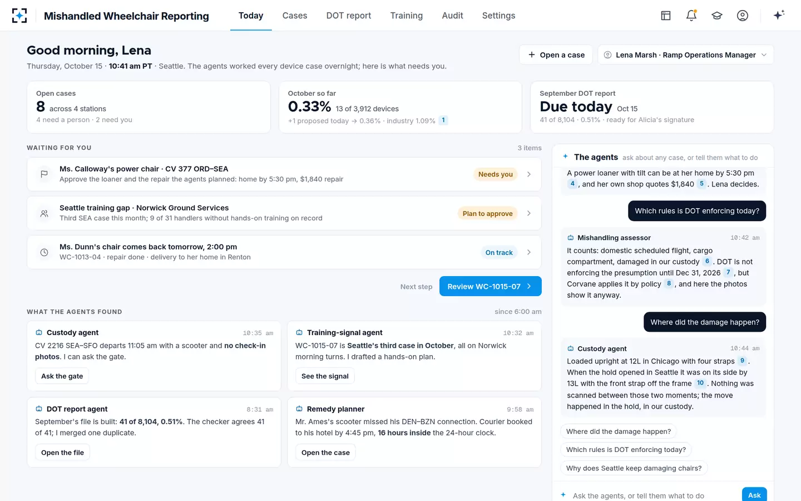Click citation badge 1 in October stats card
Screen dimensions: 801x501
tap(443, 120)
